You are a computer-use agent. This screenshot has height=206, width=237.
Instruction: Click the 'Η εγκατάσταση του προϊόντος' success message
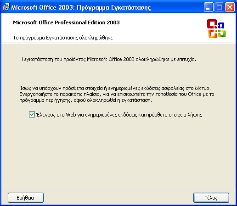click(x=107, y=59)
